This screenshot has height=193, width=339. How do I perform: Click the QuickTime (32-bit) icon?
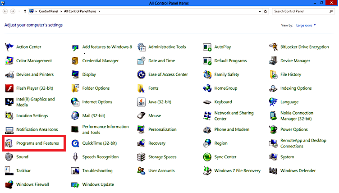click(x=75, y=143)
